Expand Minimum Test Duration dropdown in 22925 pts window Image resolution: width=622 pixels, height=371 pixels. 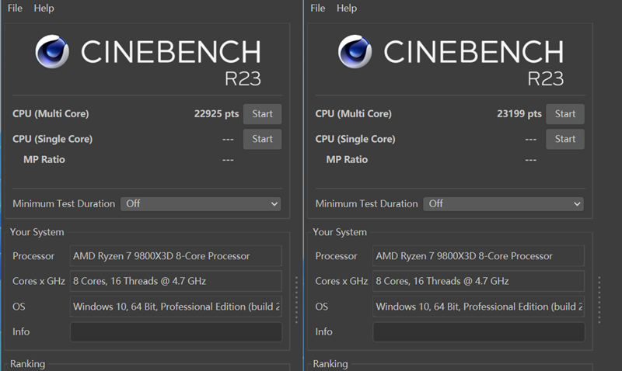tap(200, 203)
